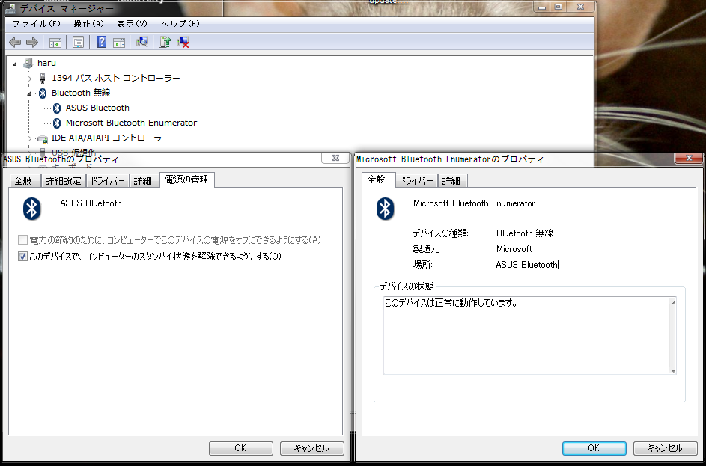This screenshot has height=466, width=706.
Task: Switch to 詳細 tab in ASUS Bluetooth dialog
Action: point(143,181)
